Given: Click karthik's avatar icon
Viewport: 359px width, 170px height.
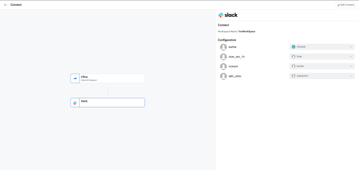Looking at the screenshot, I should coord(223,47).
